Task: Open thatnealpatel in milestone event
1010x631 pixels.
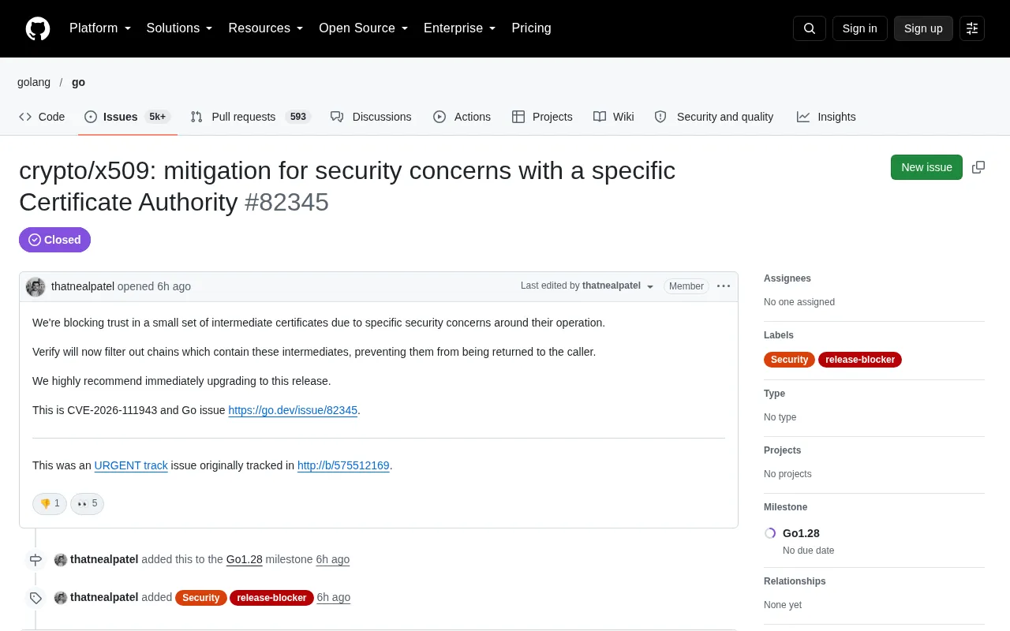Action: pos(104,559)
